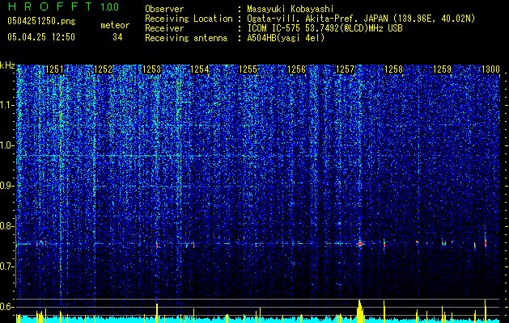Click the kHz axis unit label
509x323 pixels.
pos(7,65)
